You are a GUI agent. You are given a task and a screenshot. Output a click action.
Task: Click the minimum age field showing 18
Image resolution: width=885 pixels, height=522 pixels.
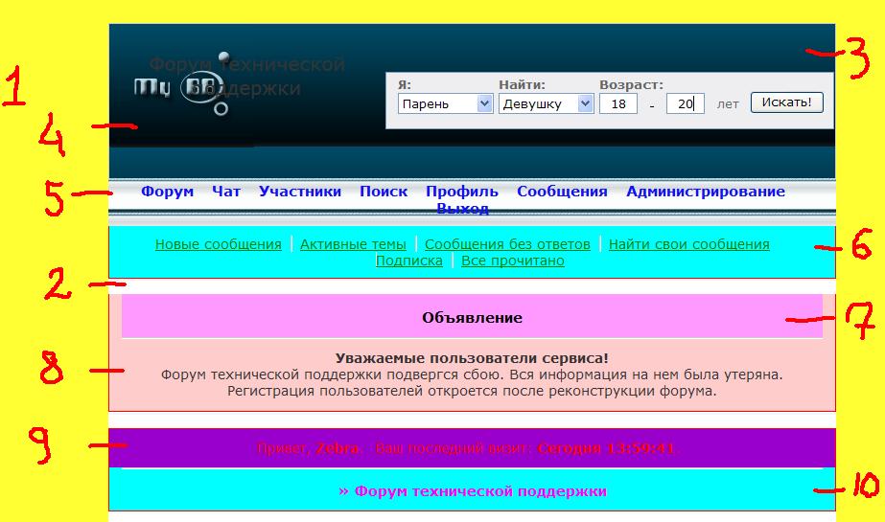coord(617,103)
